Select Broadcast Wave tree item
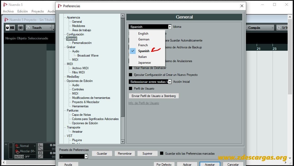This screenshot has height=166, width=294. tap(88, 56)
